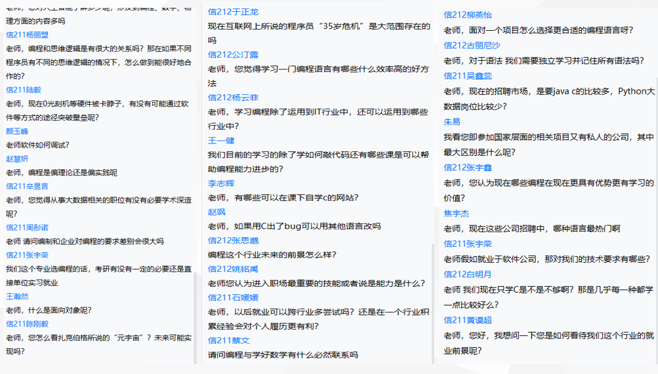Screen dimensions: 658x374
Task: Select username 李志辉
Action: pyautogui.click(x=221, y=183)
